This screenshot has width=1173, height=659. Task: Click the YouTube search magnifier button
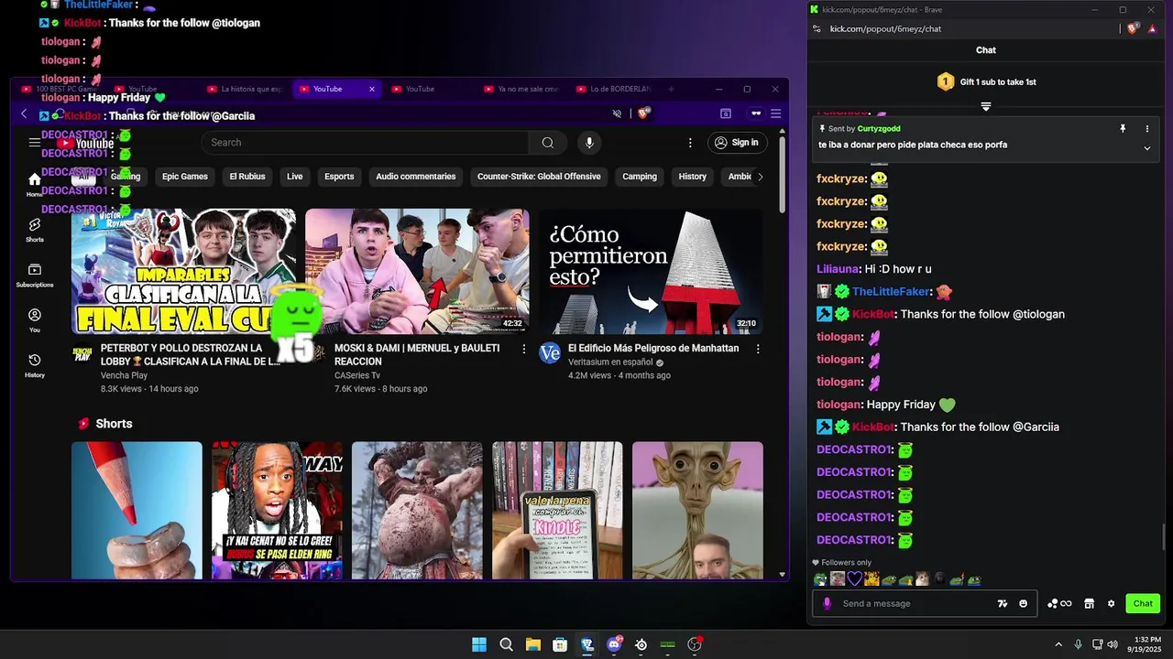(547, 143)
